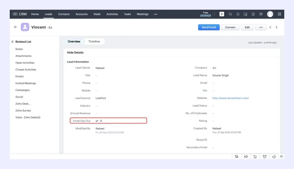
Task: Open the Tasks module tab
Action: tap(127, 14)
